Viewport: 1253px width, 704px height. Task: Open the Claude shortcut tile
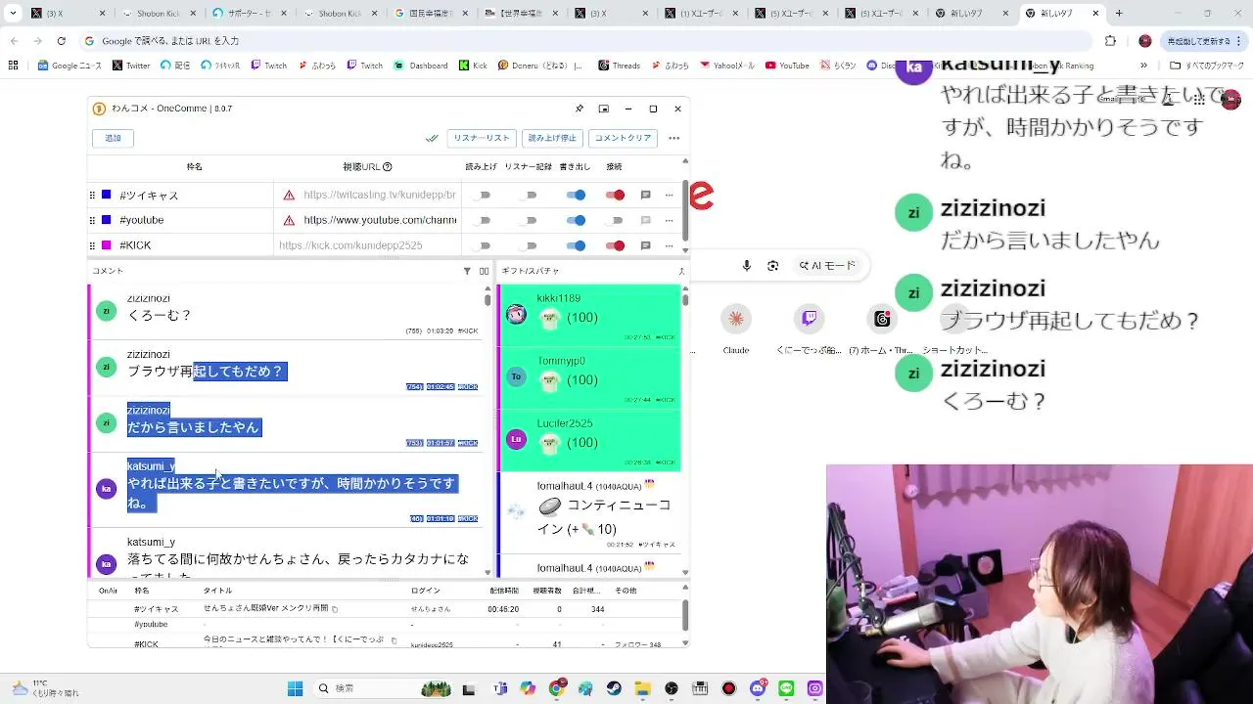[736, 319]
